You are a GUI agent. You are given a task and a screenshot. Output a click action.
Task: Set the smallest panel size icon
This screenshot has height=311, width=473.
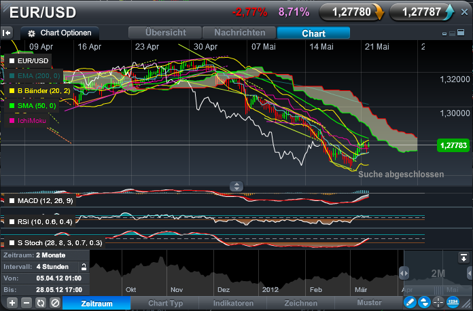(444, 34)
